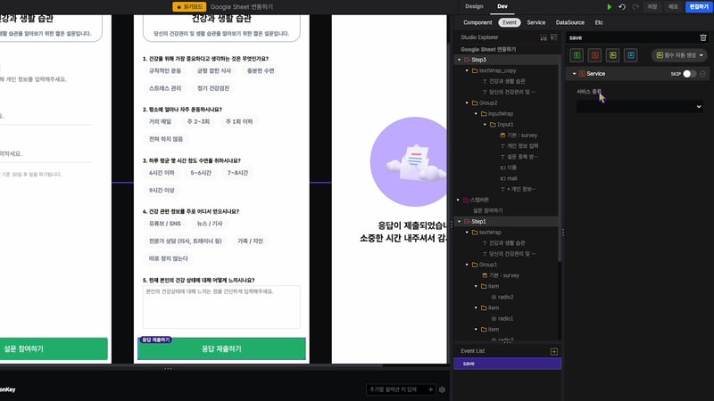Click the undo arrow icon
Image resolution: width=714 pixels, height=401 pixels.
tap(622, 7)
